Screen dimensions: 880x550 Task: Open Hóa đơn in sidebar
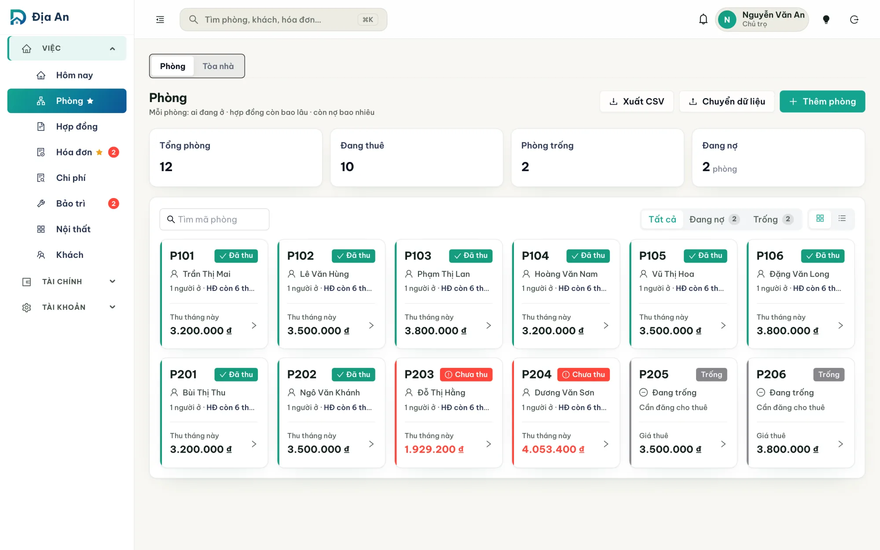[x=67, y=152]
